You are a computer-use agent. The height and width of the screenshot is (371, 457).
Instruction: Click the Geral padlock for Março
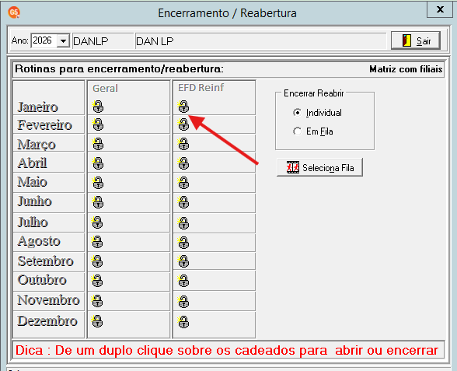[x=98, y=144]
